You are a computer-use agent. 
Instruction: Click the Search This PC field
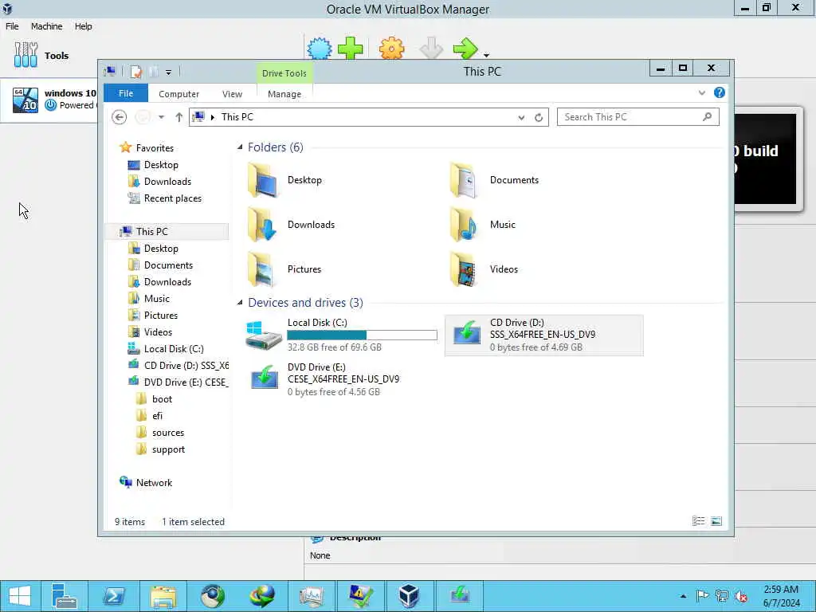638,117
